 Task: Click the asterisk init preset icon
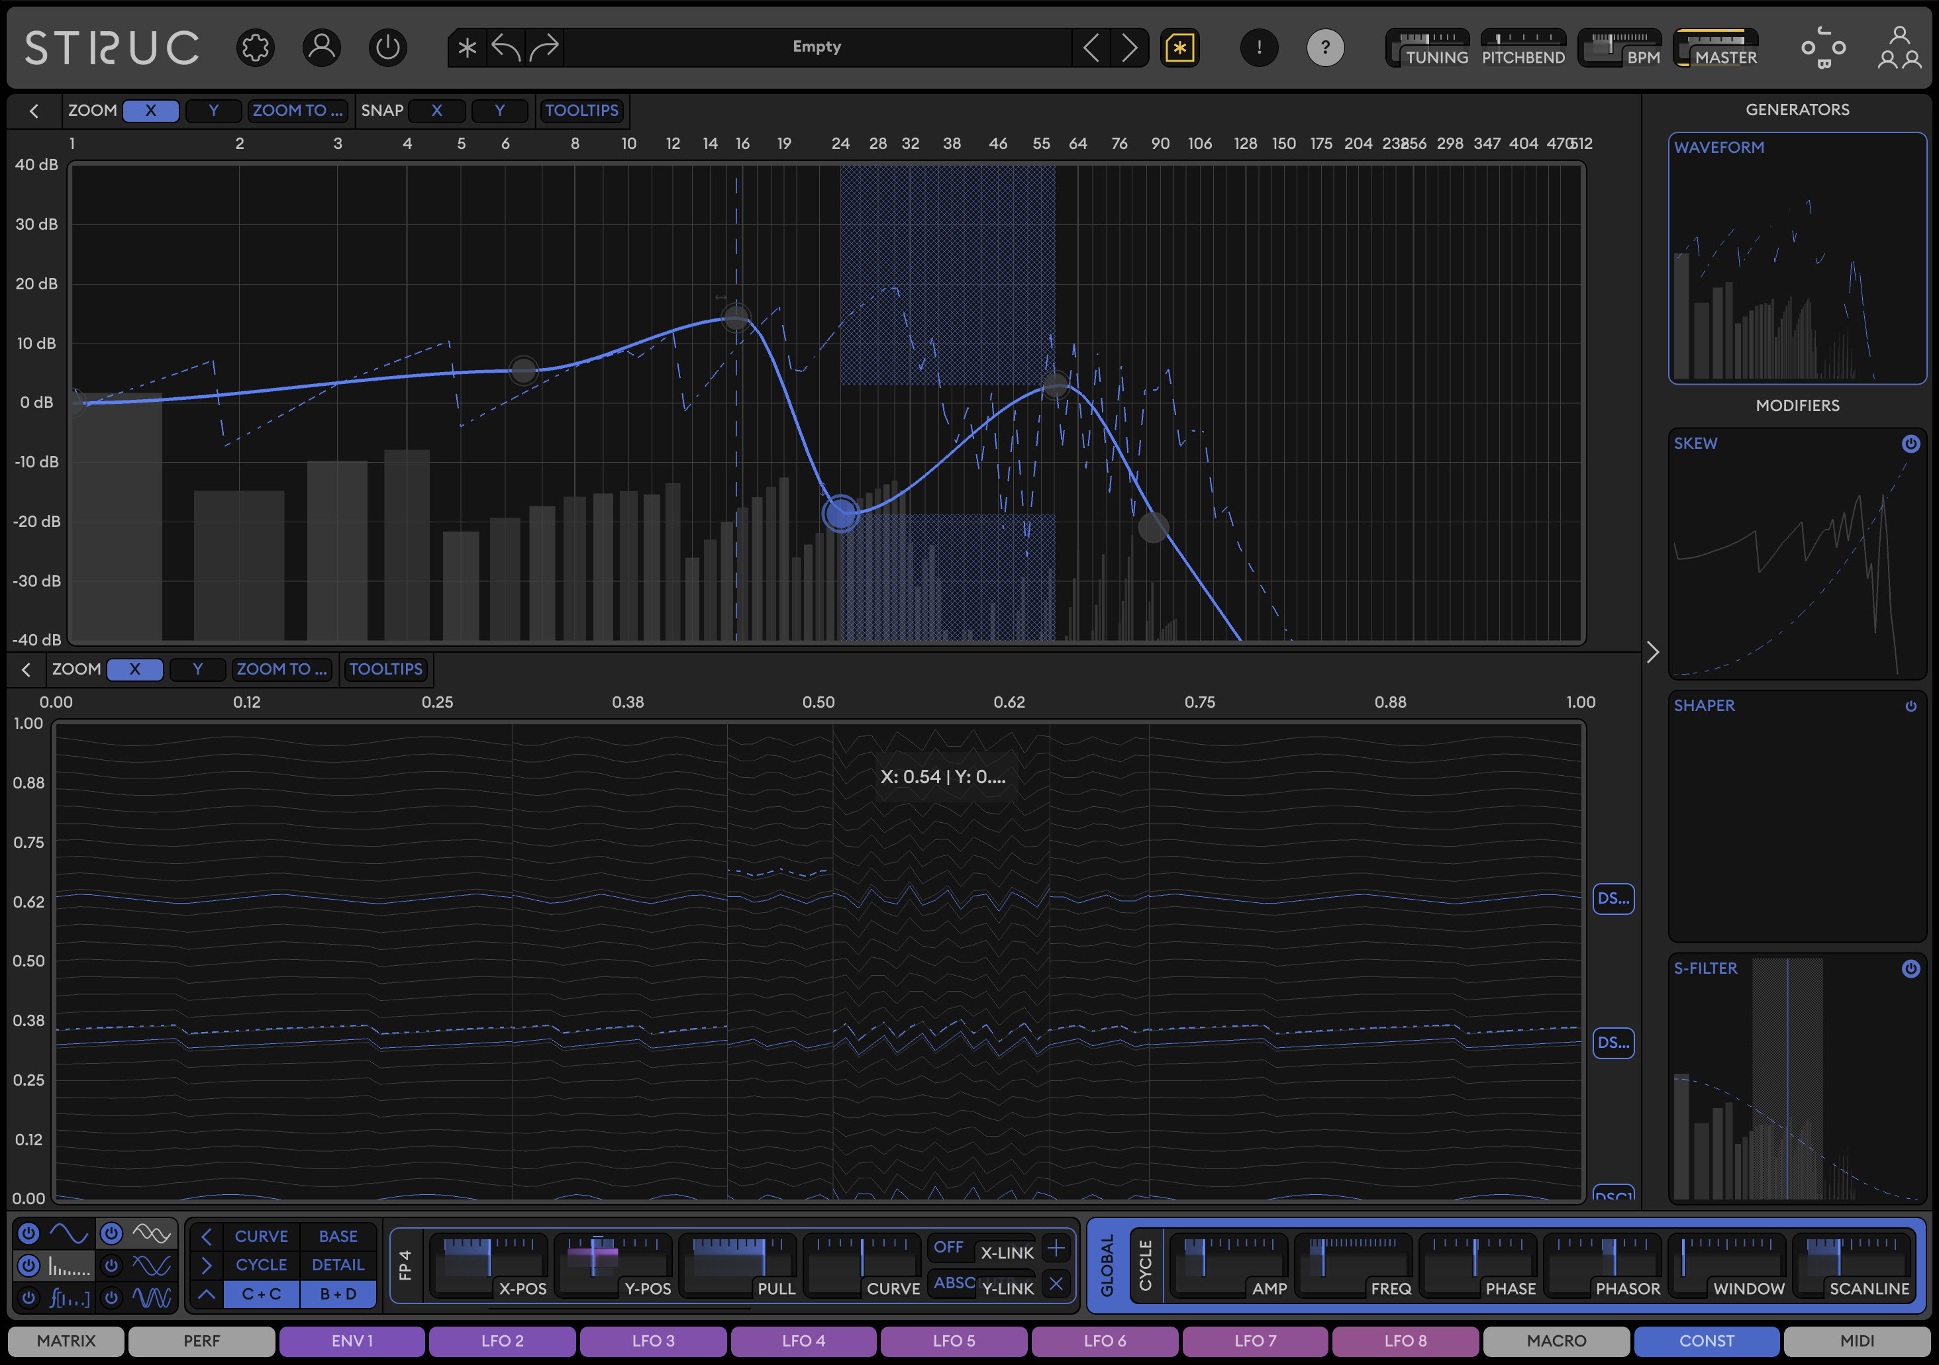[x=467, y=47]
